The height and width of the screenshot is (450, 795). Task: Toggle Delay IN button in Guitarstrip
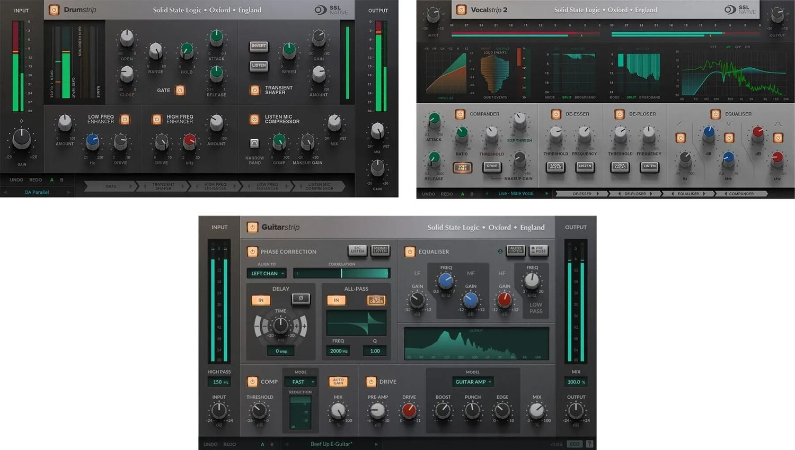(x=261, y=300)
